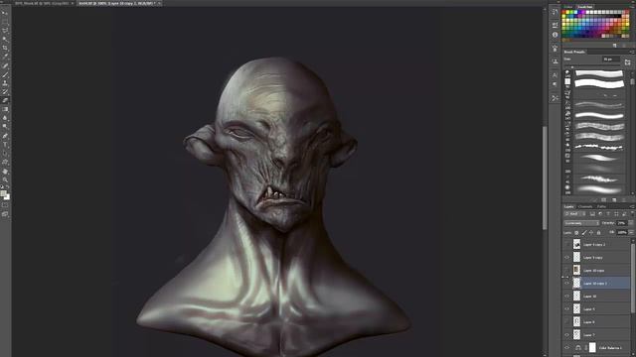Click the canvas vertical scrollbar
636x357 pixels.
(x=545, y=178)
